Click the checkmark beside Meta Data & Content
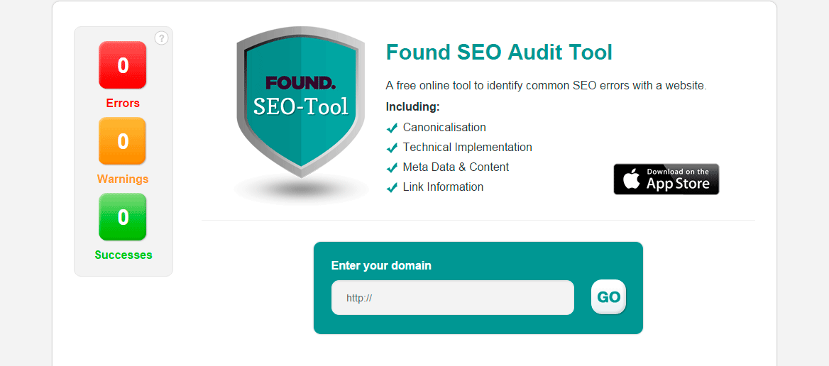Viewport: 829px width, 366px height. click(392, 168)
